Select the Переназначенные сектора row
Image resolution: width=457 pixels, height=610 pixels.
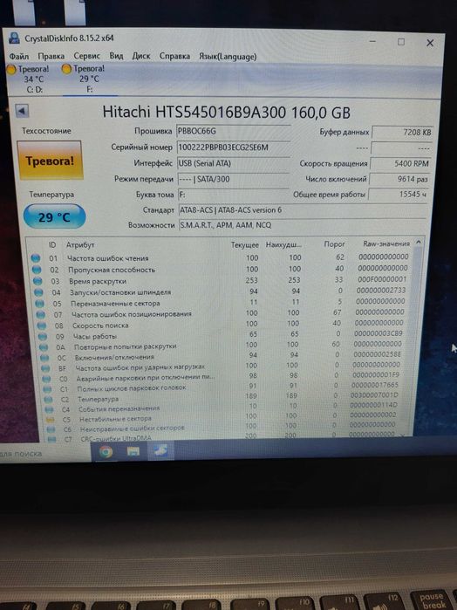coord(222,302)
